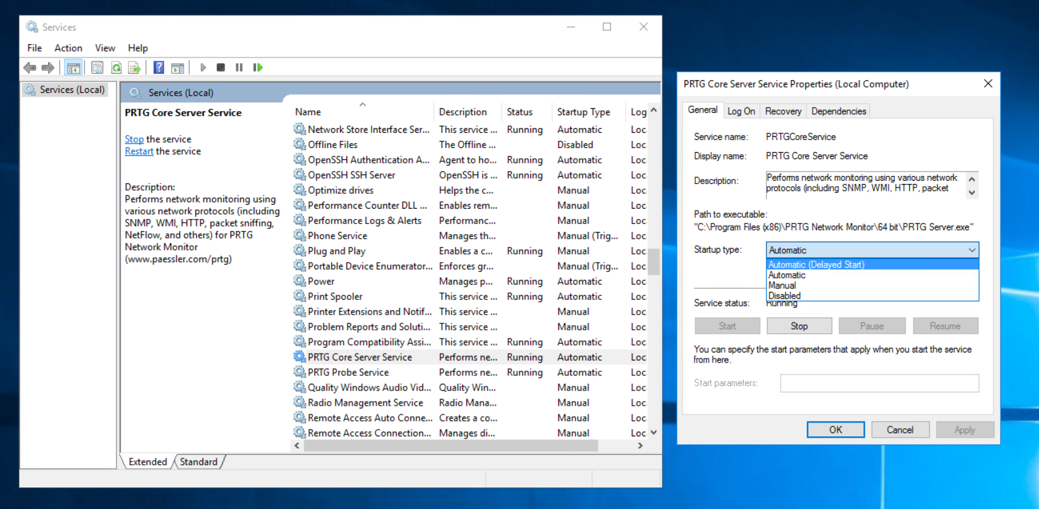Viewport: 1039px width, 509px height.
Task: Choose Automatic (Delayed Start) from startup list
Action: pyautogui.click(x=816, y=264)
